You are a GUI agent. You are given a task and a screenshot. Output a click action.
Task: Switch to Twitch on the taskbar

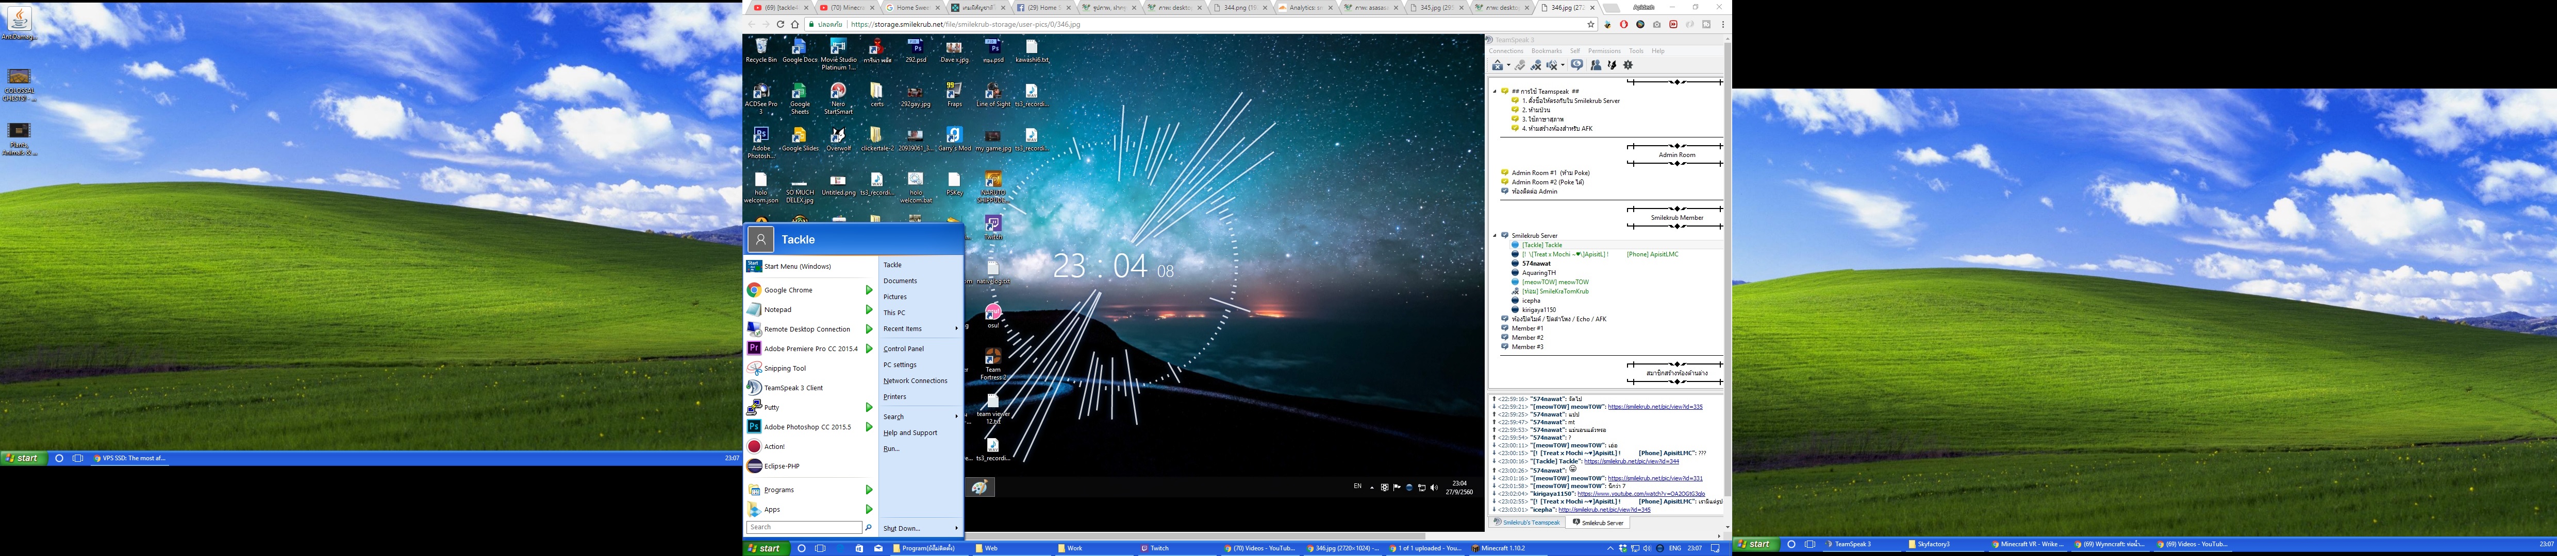[x=1177, y=548]
